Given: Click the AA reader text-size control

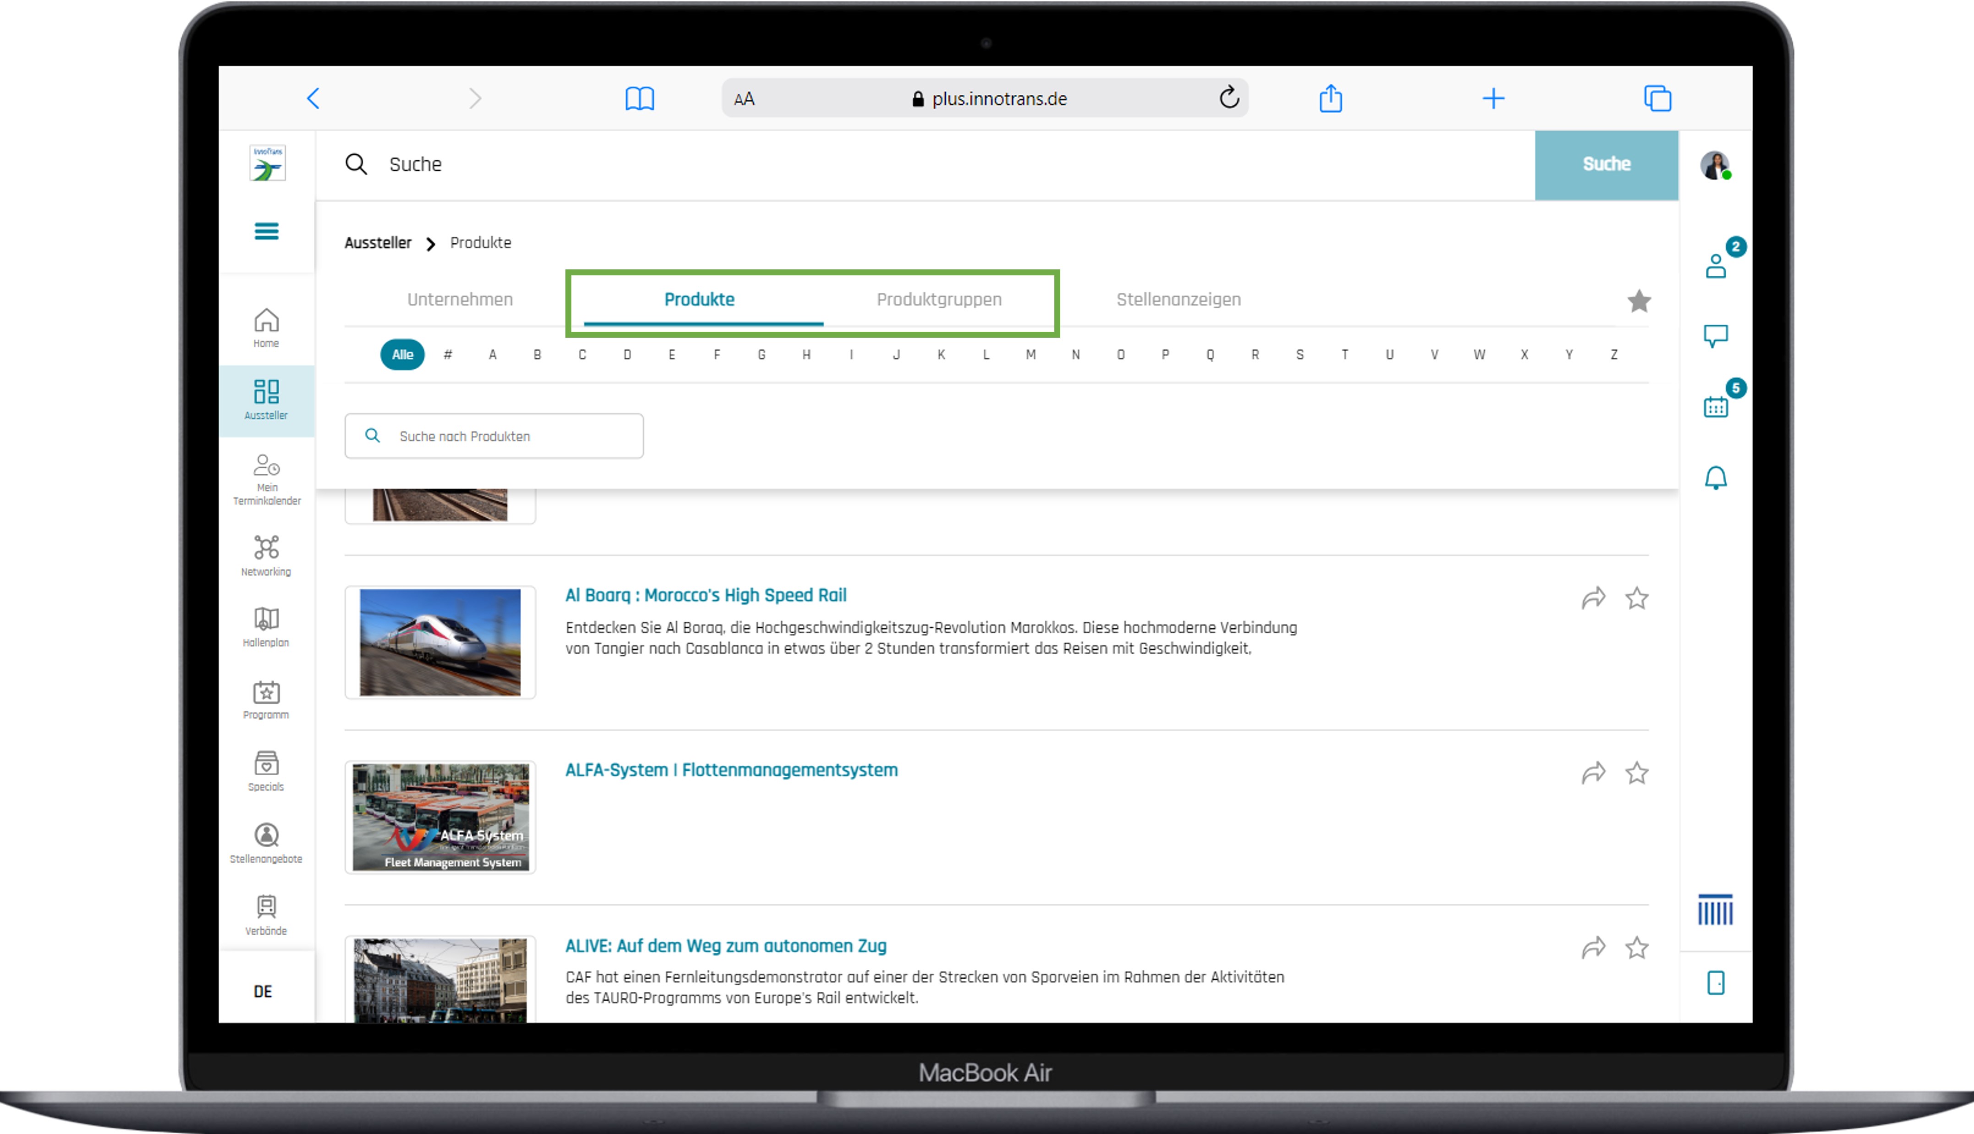Looking at the screenshot, I should coord(744,99).
